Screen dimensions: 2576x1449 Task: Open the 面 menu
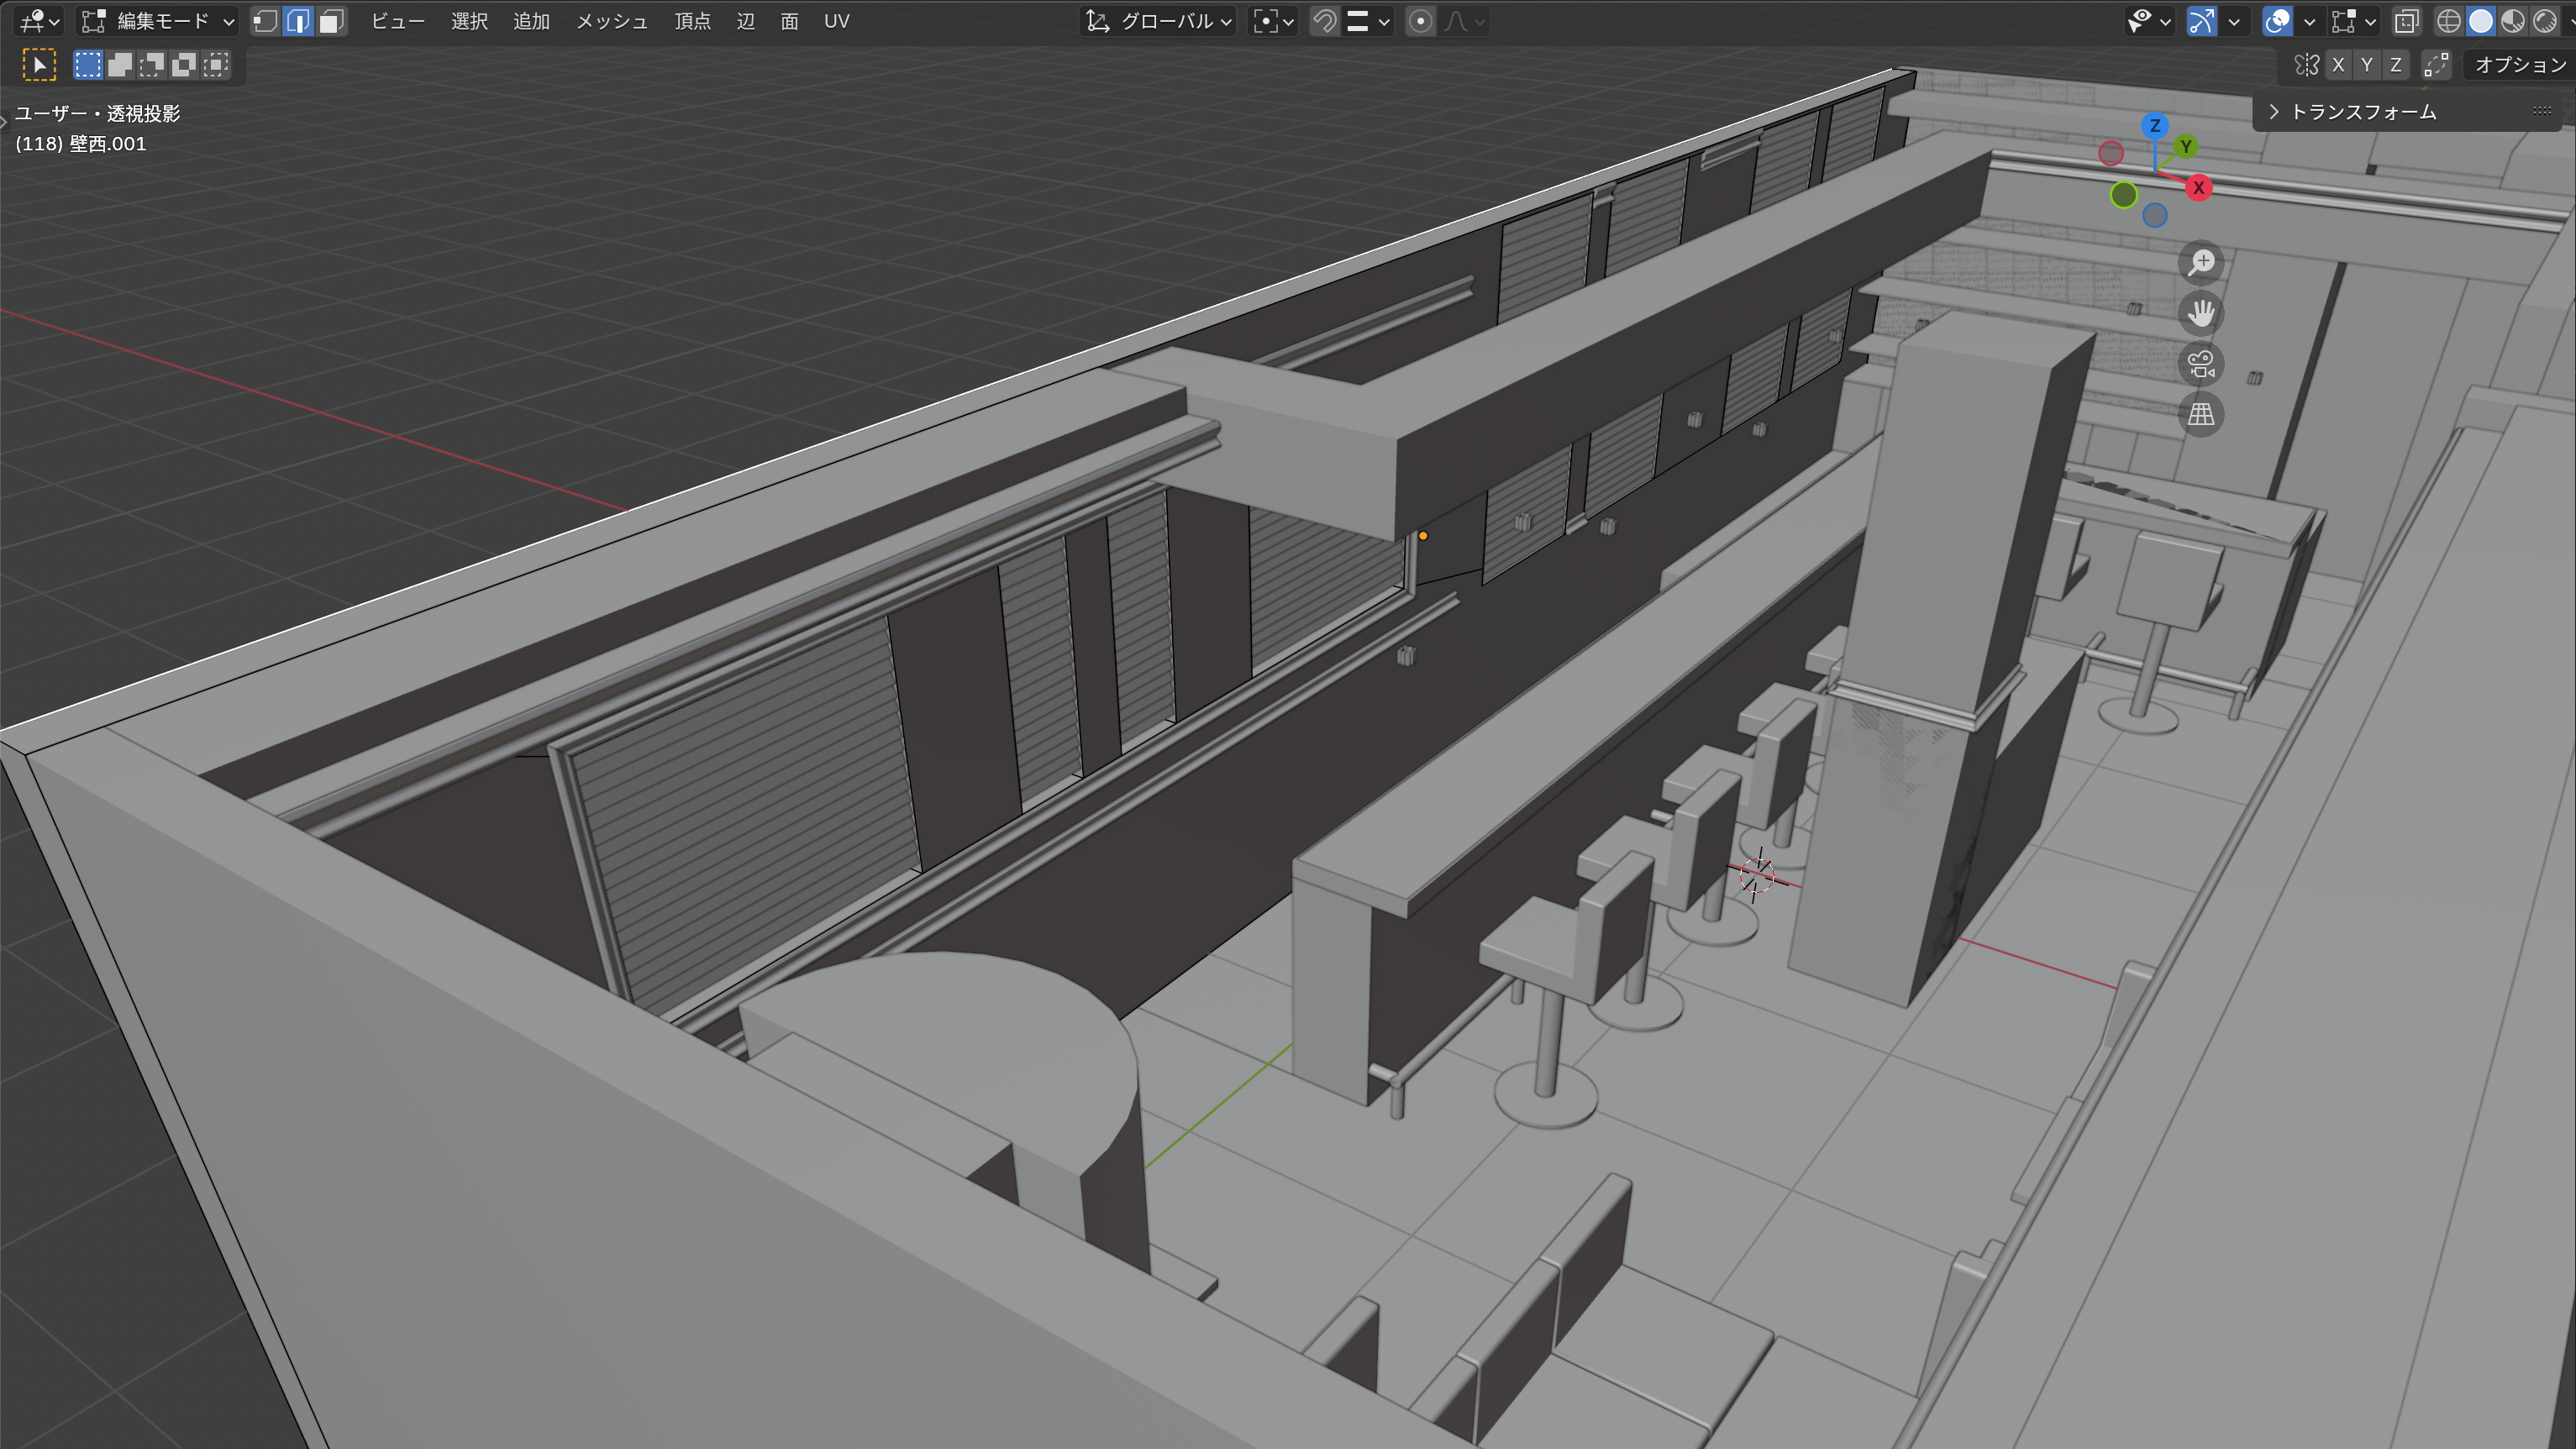tap(790, 21)
